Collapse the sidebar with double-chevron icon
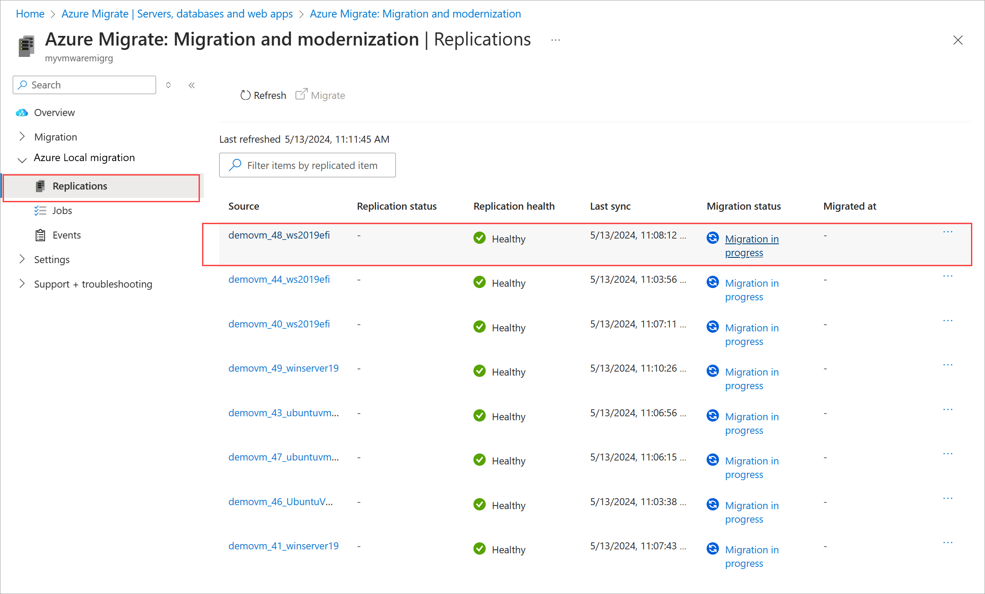 click(192, 85)
